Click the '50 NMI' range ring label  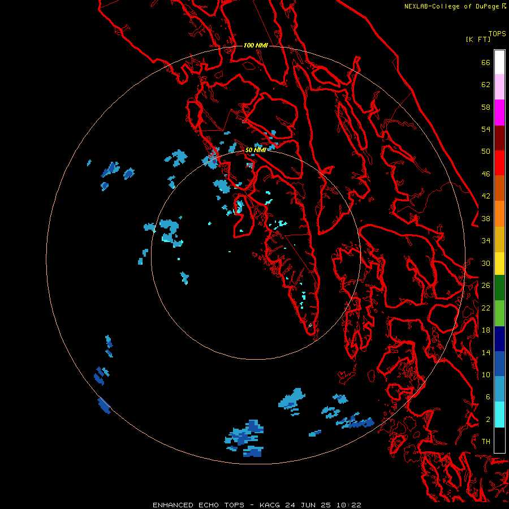tap(256, 150)
